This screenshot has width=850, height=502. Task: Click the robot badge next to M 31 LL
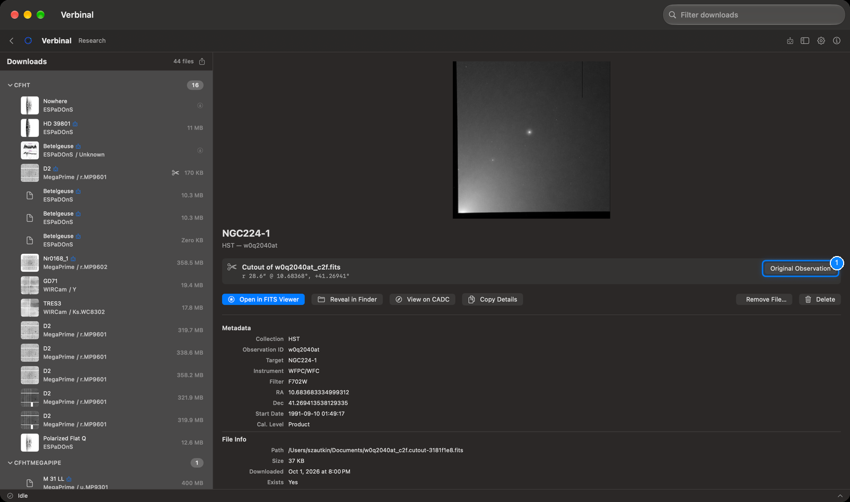[x=69, y=479]
